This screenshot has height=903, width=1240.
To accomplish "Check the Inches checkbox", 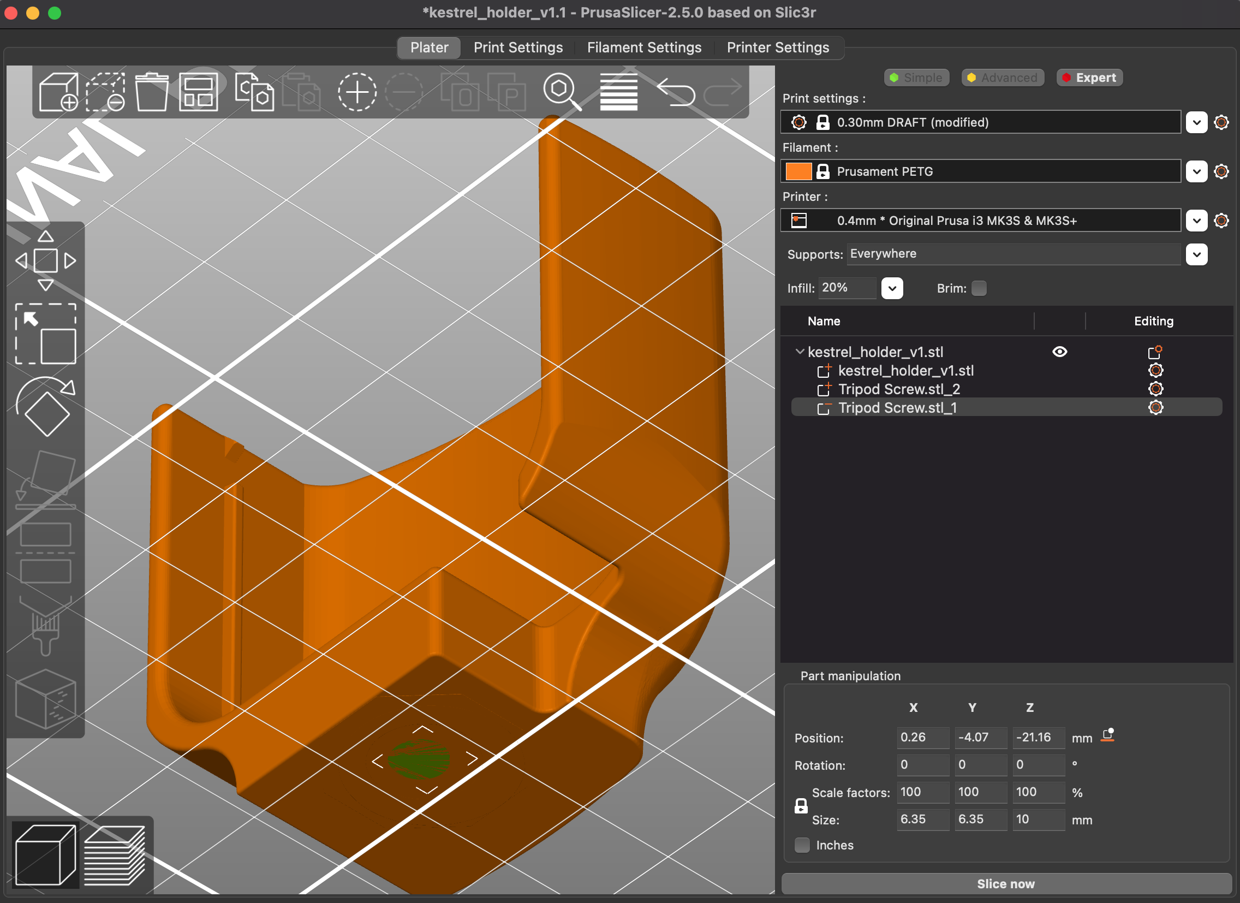I will (x=802, y=845).
